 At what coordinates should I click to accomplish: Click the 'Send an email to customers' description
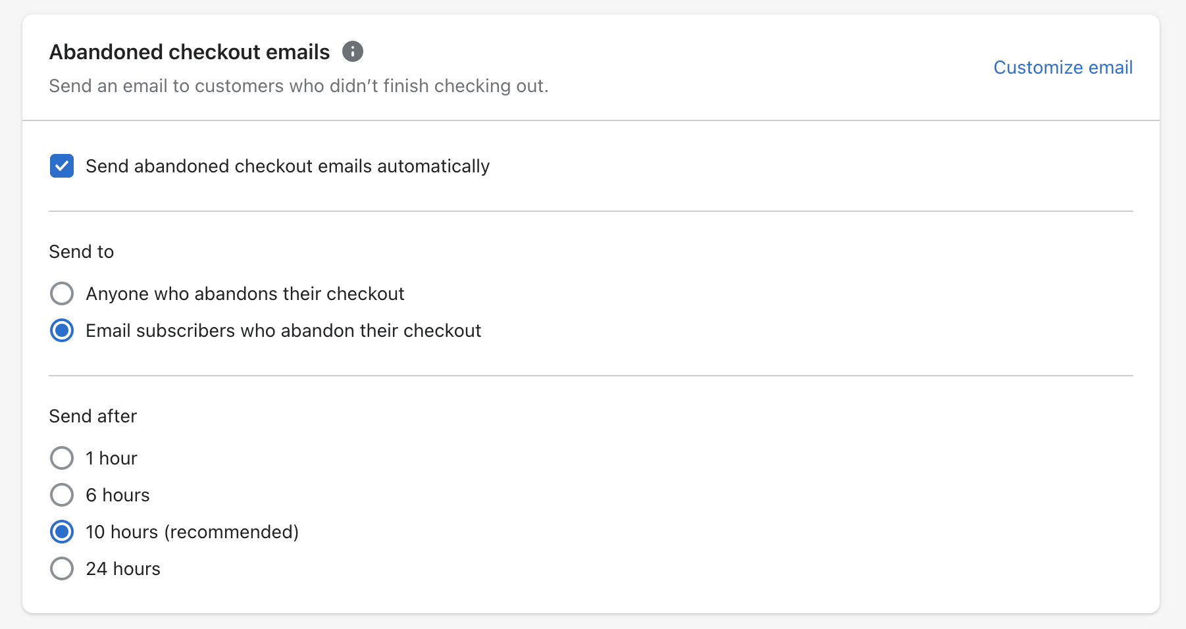point(299,86)
